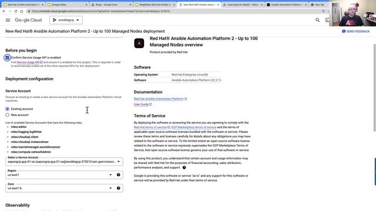This screenshot has width=376, height=211.
Task: Click the Deployment configuration heading
Action: click(29, 79)
